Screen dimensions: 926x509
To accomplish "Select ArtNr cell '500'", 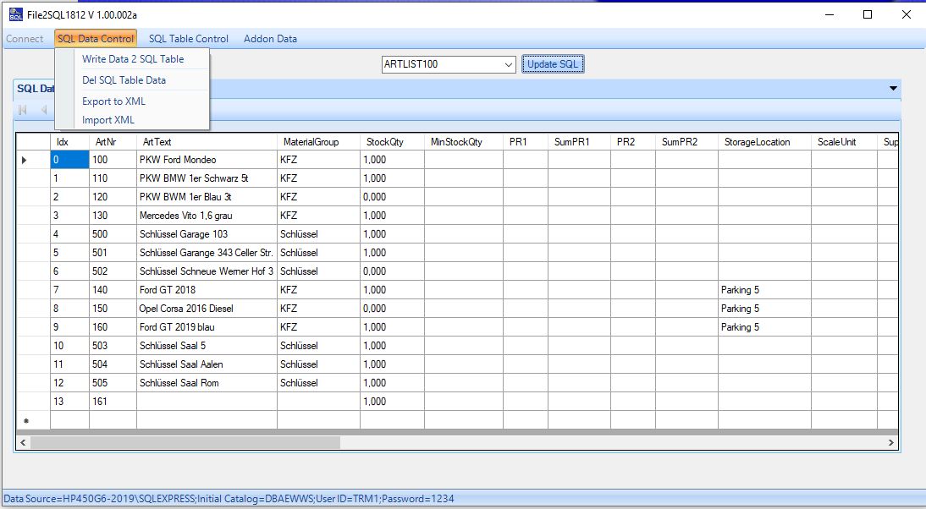I will coord(113,234).
